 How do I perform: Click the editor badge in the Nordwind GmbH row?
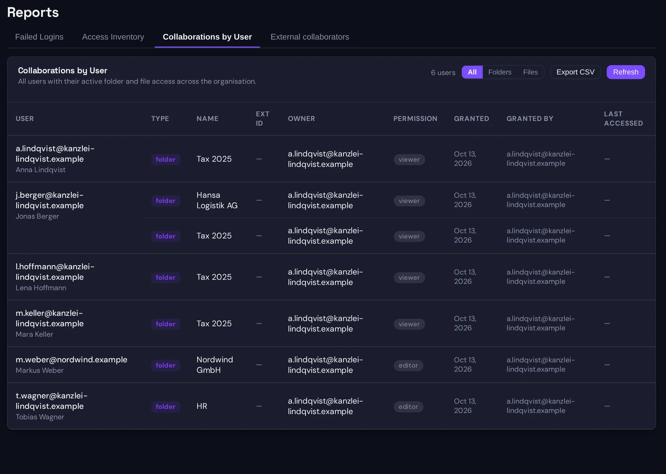[x=408, y=365]
